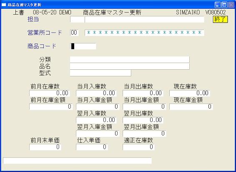236x172 pixels.
Task: Click the 適正在庫数 field
Action: (x=138, y=147)
